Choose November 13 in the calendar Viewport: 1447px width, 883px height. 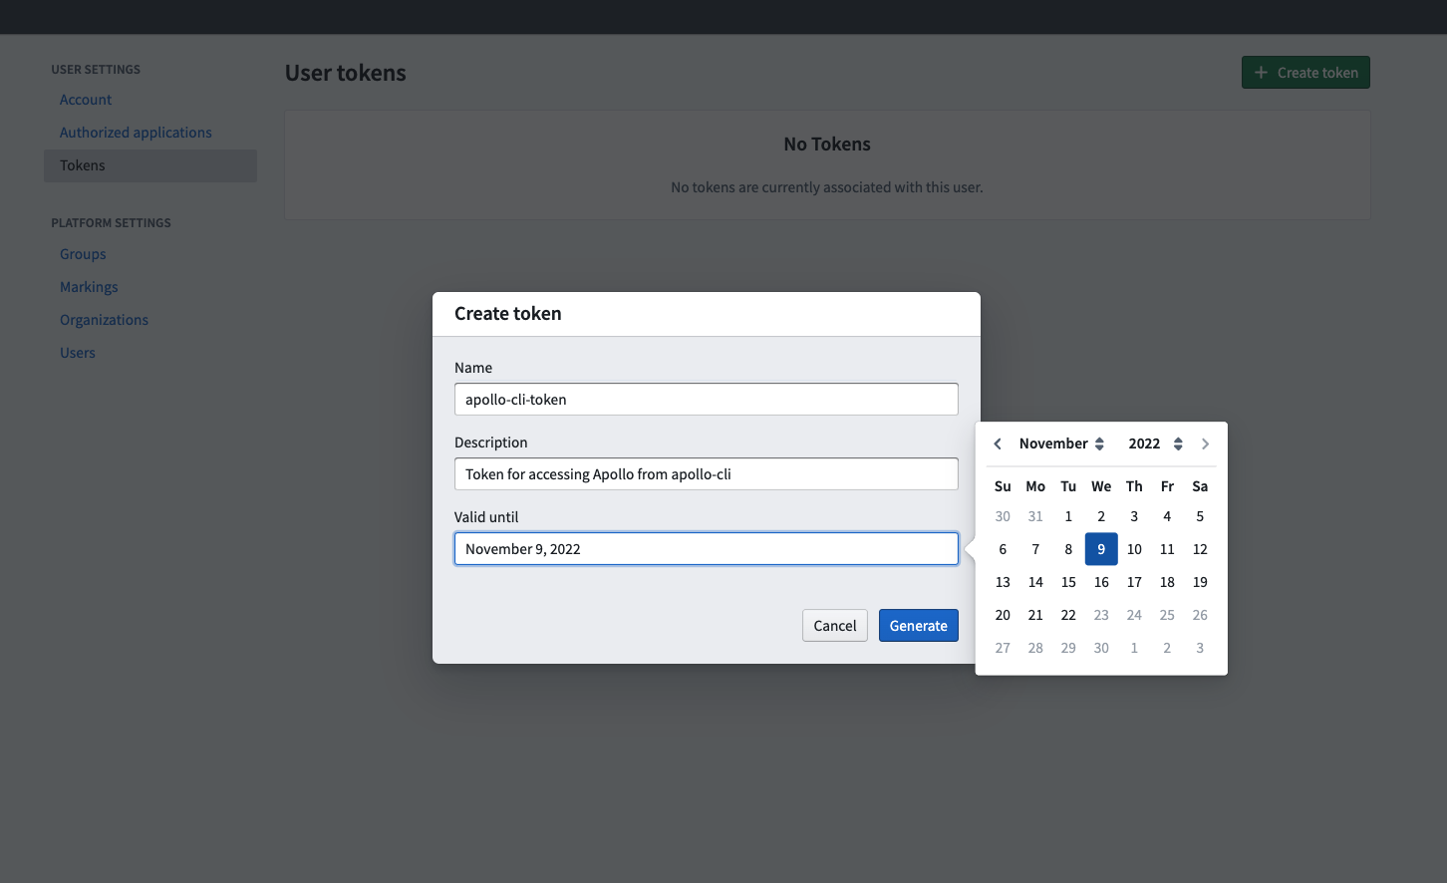click(x=1003, y=582)
